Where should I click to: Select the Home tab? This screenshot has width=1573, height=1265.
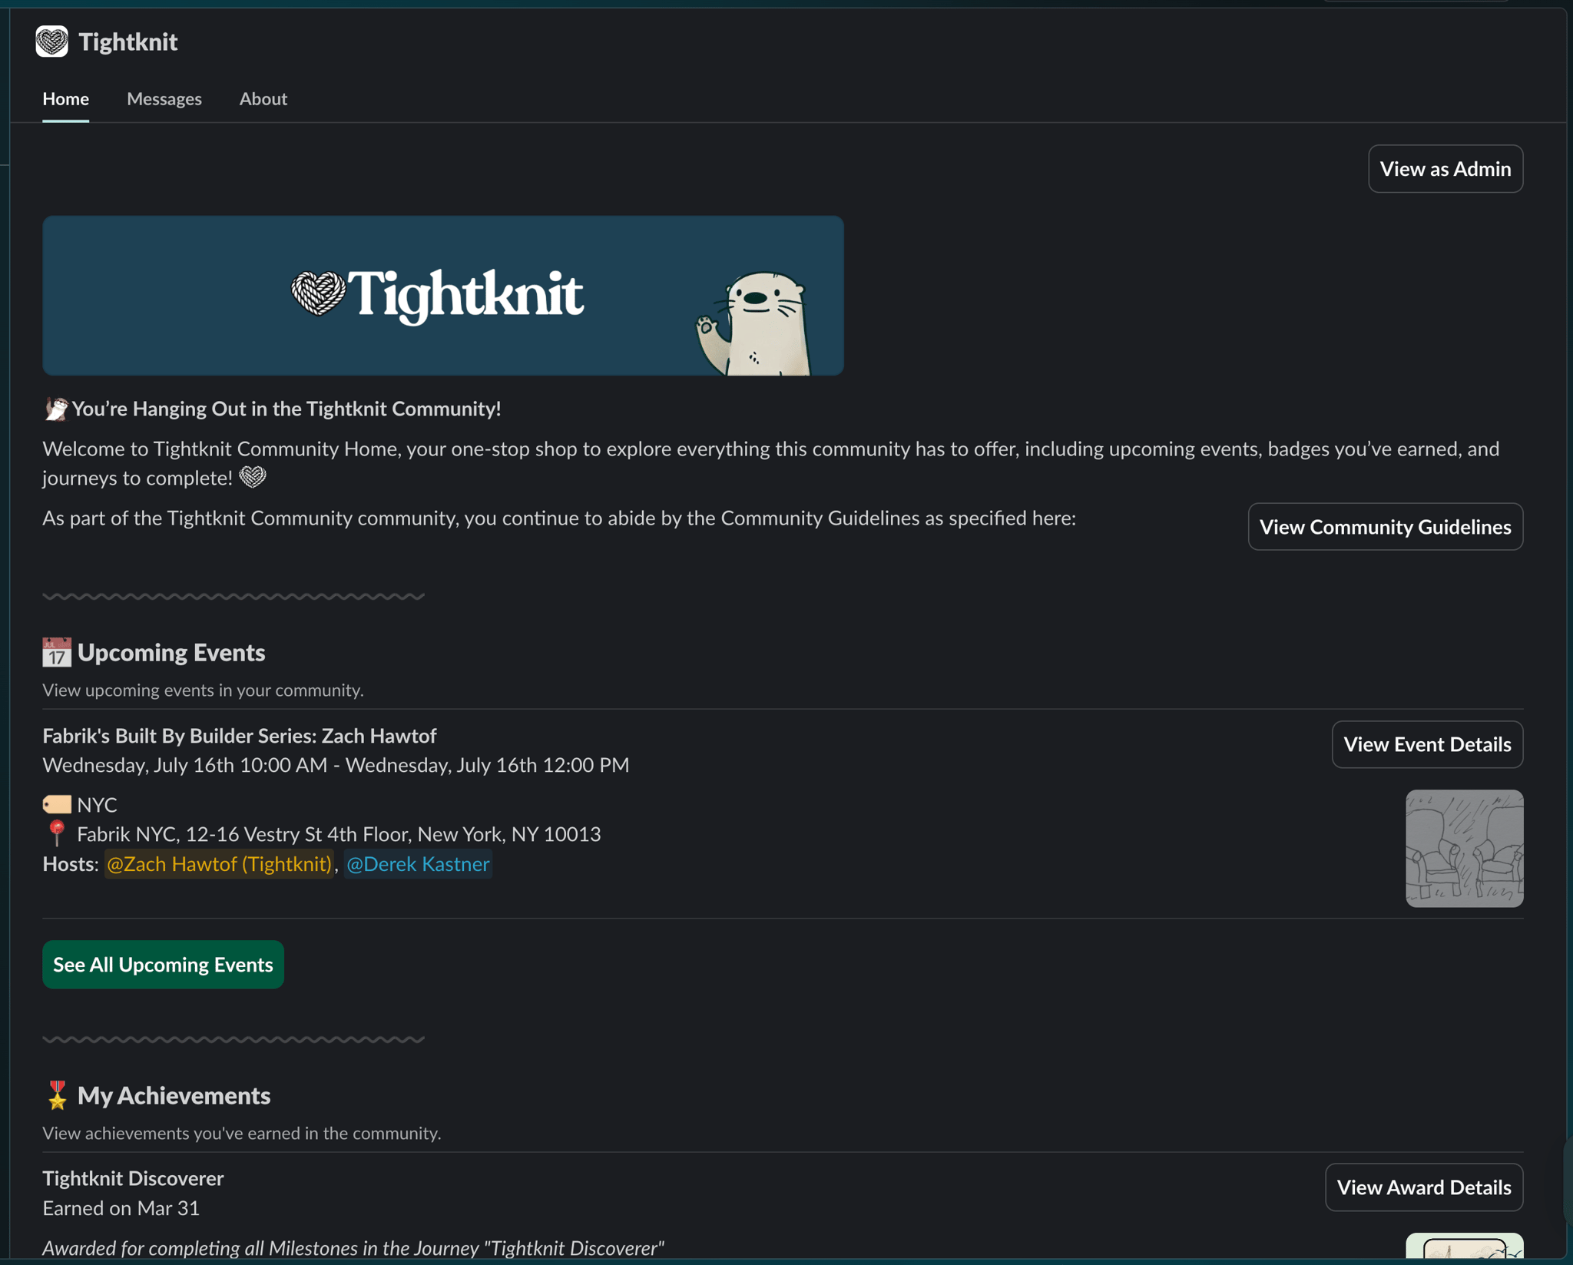click(65, 99)
